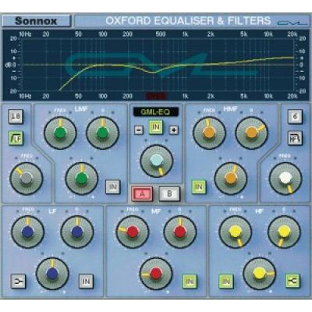This screenshot has height=312, width=312.
Task: Click the EQ frequency response graph display
Action: tap(156, 65)
